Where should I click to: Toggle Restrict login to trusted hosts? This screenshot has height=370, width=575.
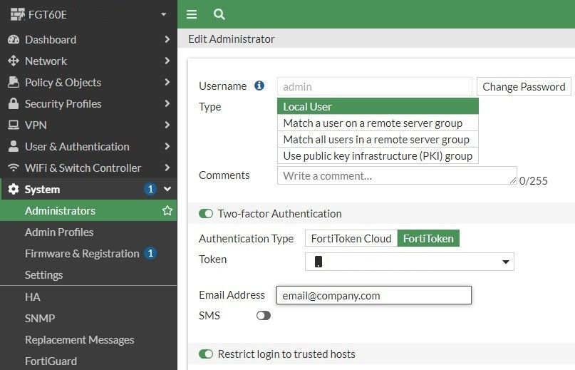pos(206,354)
